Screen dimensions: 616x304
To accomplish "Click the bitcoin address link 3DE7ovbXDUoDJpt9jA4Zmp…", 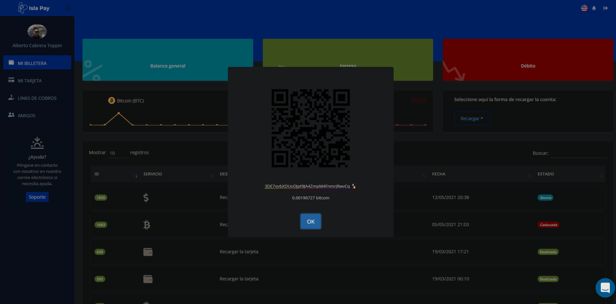I will [307, 186].
